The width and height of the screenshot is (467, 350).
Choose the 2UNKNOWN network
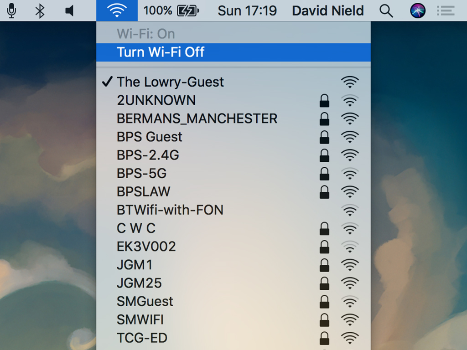pyautogui.click(x=233, y=100)
